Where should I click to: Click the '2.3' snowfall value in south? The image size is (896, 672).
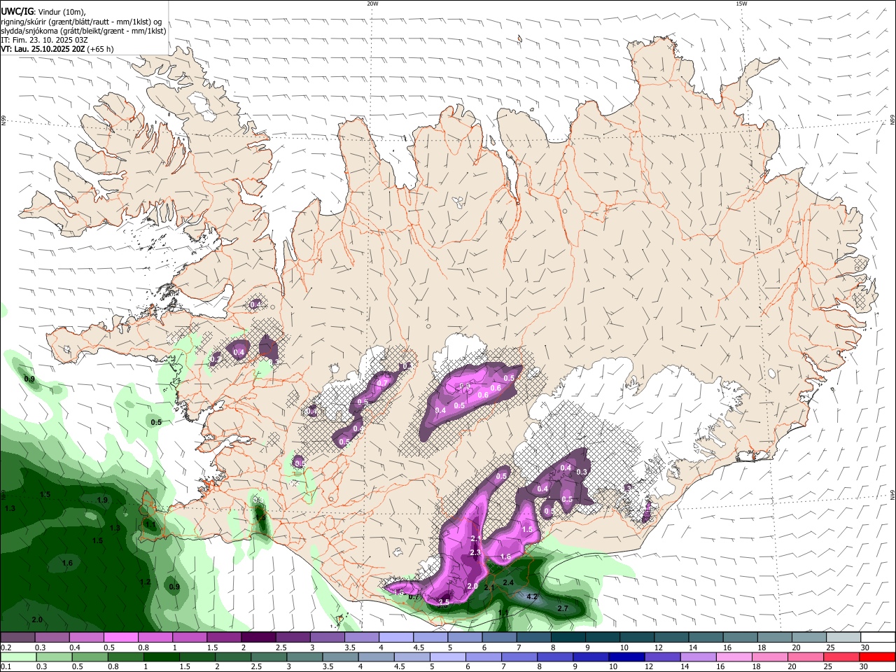[475, 553]
